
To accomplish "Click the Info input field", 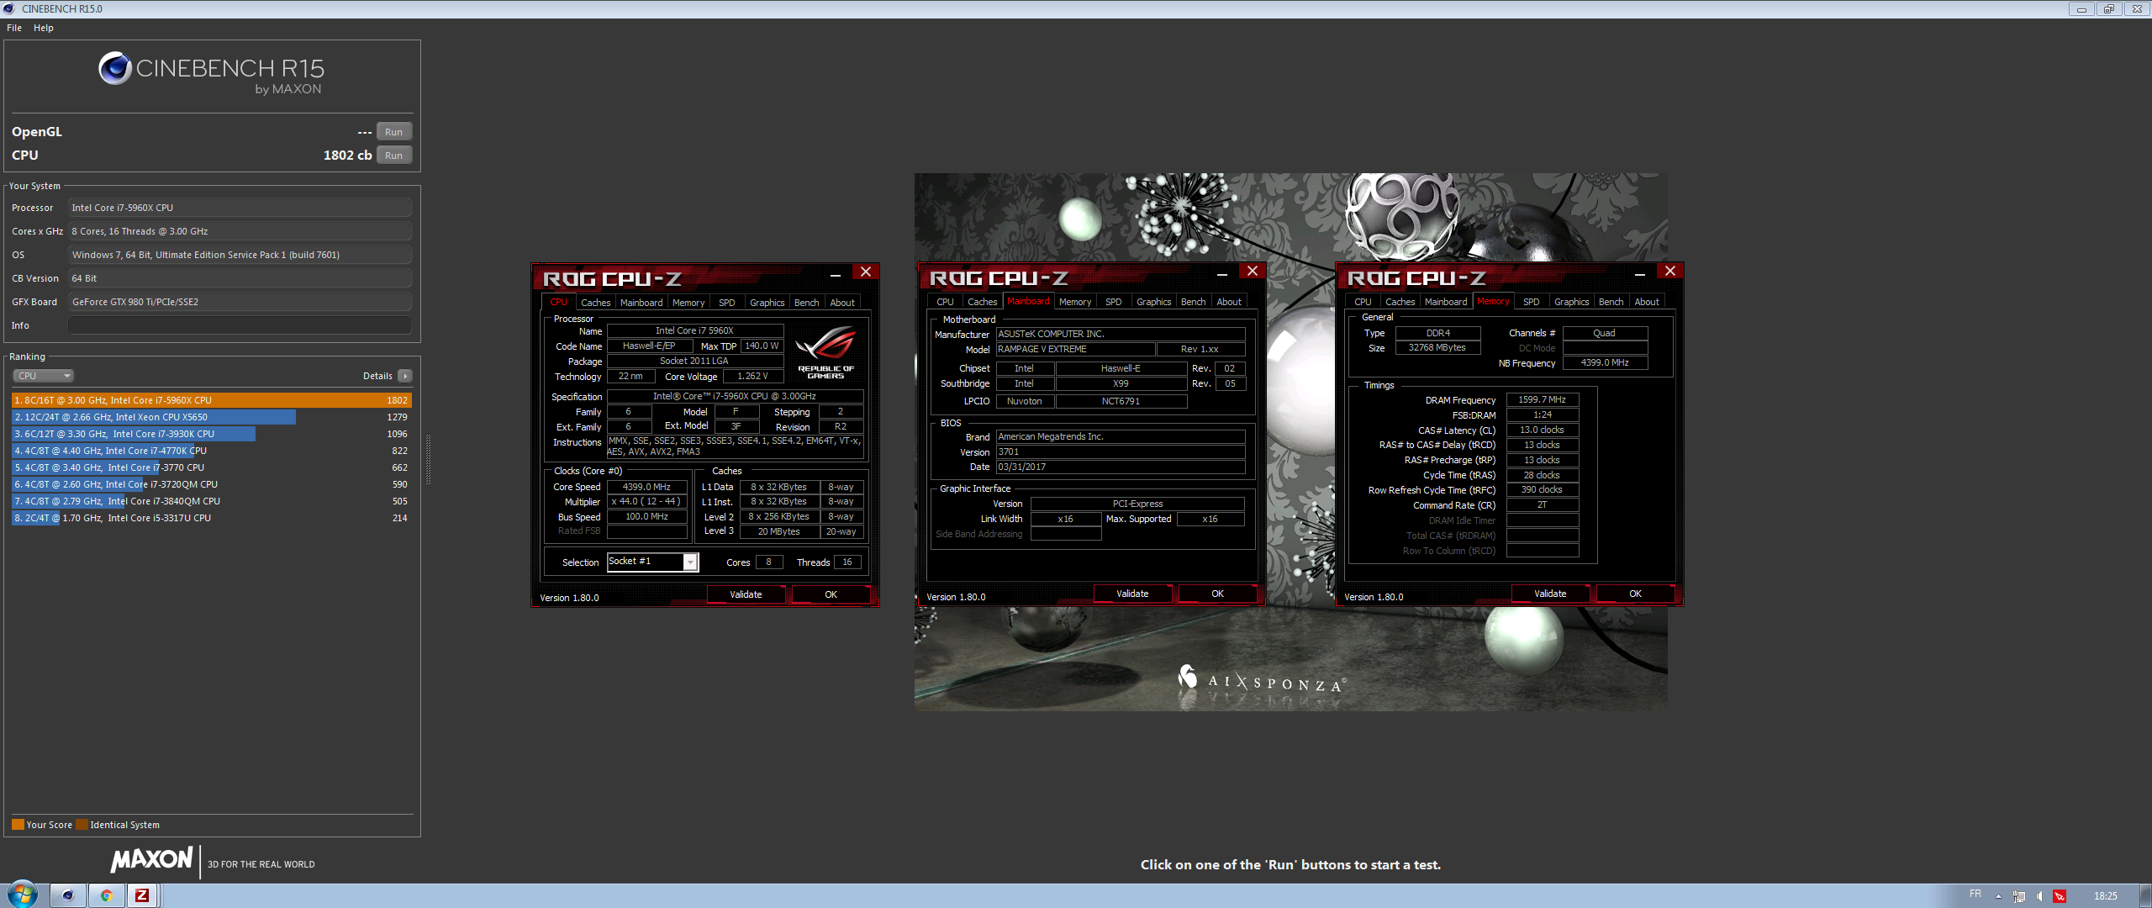I will point(240,325).
